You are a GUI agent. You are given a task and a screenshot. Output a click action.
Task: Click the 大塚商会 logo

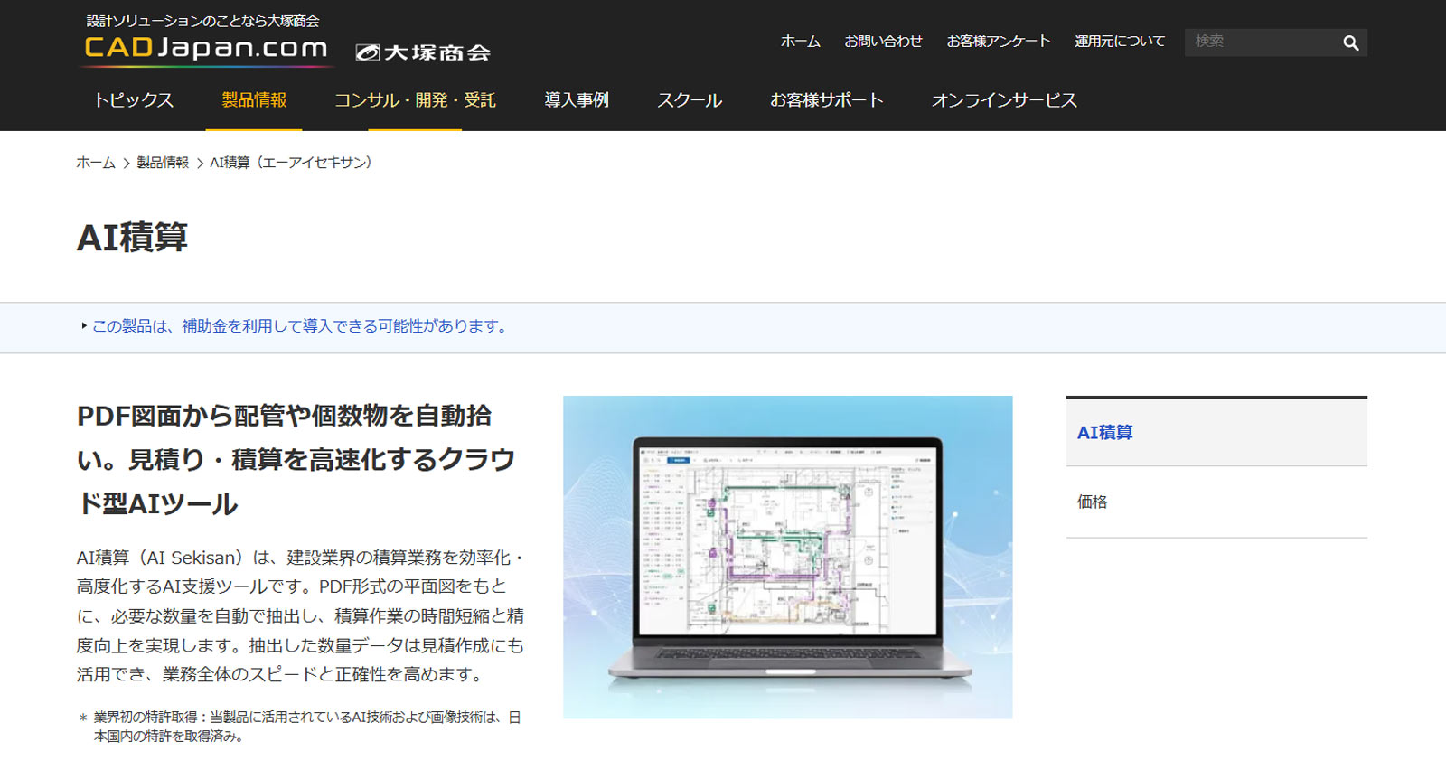tap(423, 52)
